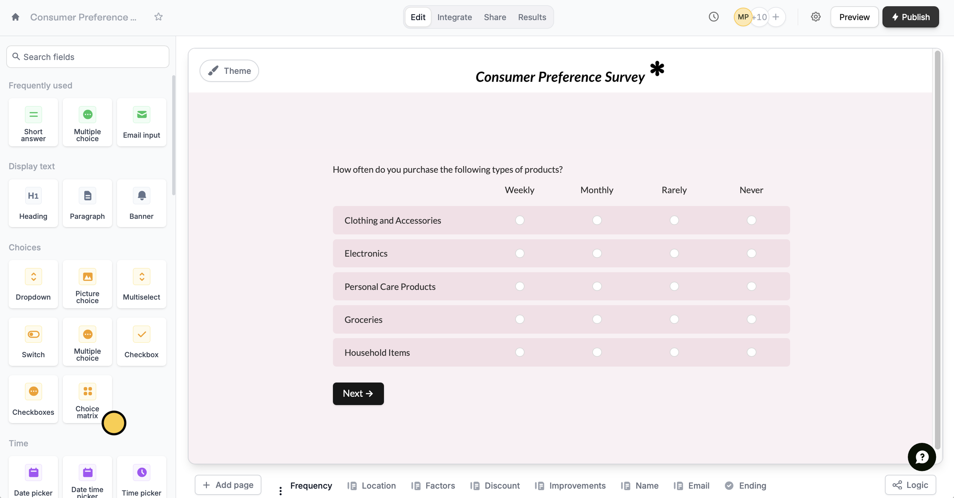Open the Theme editor
This screenshot has height=498, width=954.
pyautogui.click(x=229, y=71)
